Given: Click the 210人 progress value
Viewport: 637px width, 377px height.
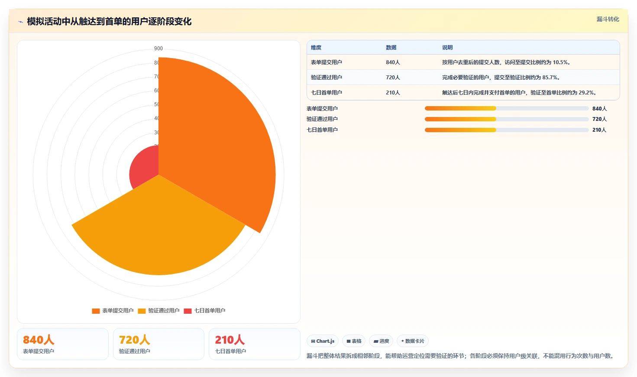Looking at the screenshot, I should pyautogui.click(x=599, y=130).
